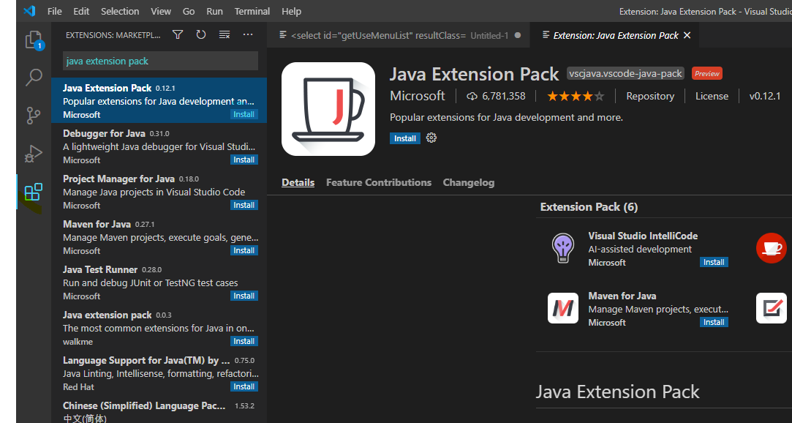The height and width of the screenshot is (423, 792).
Task: Install Debugger for Java
Action: click(x=244, y=160)
